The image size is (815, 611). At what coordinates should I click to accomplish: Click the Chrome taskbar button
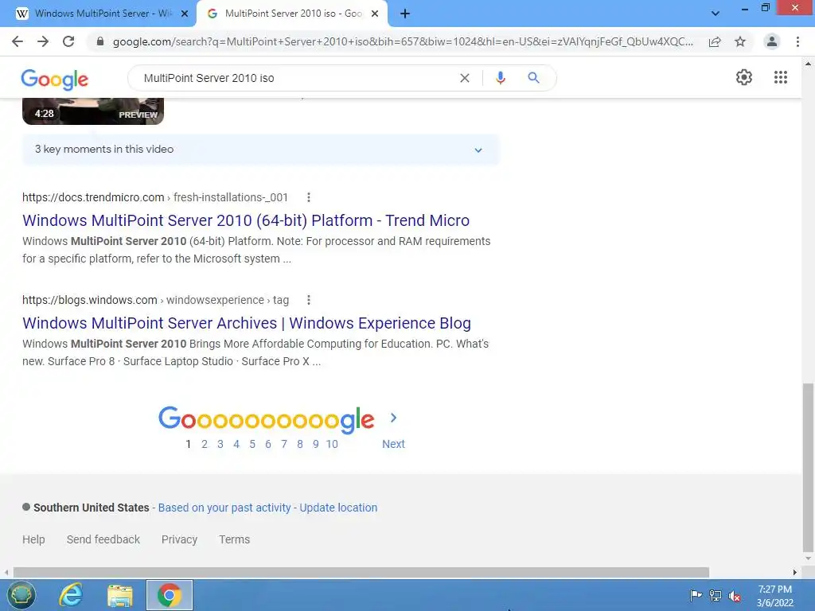[x=170, y=595]
